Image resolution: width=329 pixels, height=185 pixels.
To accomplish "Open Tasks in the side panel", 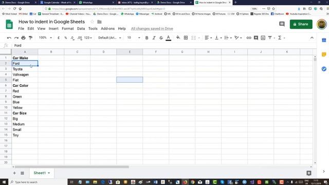I will click(324, 69).
